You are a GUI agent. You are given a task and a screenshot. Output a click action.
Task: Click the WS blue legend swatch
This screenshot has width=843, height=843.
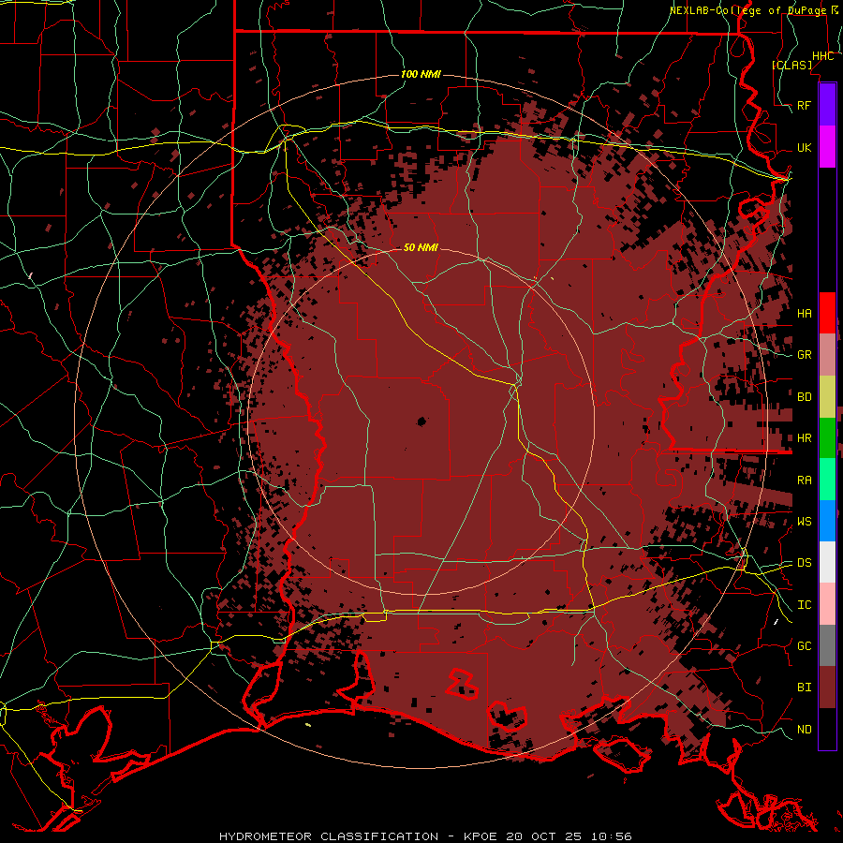(x=827, y=521)
